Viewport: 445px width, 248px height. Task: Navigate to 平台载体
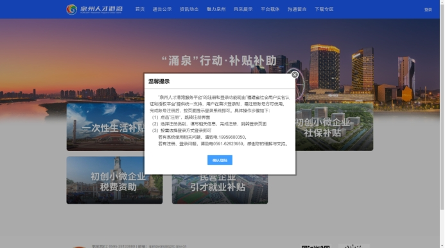pyautogui.click(x=270, y=10)
